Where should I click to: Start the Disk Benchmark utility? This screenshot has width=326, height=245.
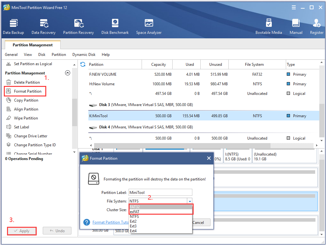[115, 26]
